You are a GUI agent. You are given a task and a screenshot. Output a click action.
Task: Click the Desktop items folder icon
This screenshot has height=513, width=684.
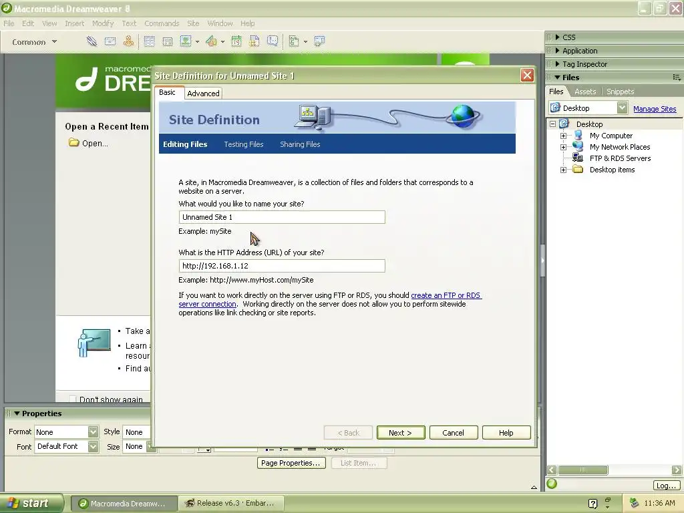click(578, 169)
